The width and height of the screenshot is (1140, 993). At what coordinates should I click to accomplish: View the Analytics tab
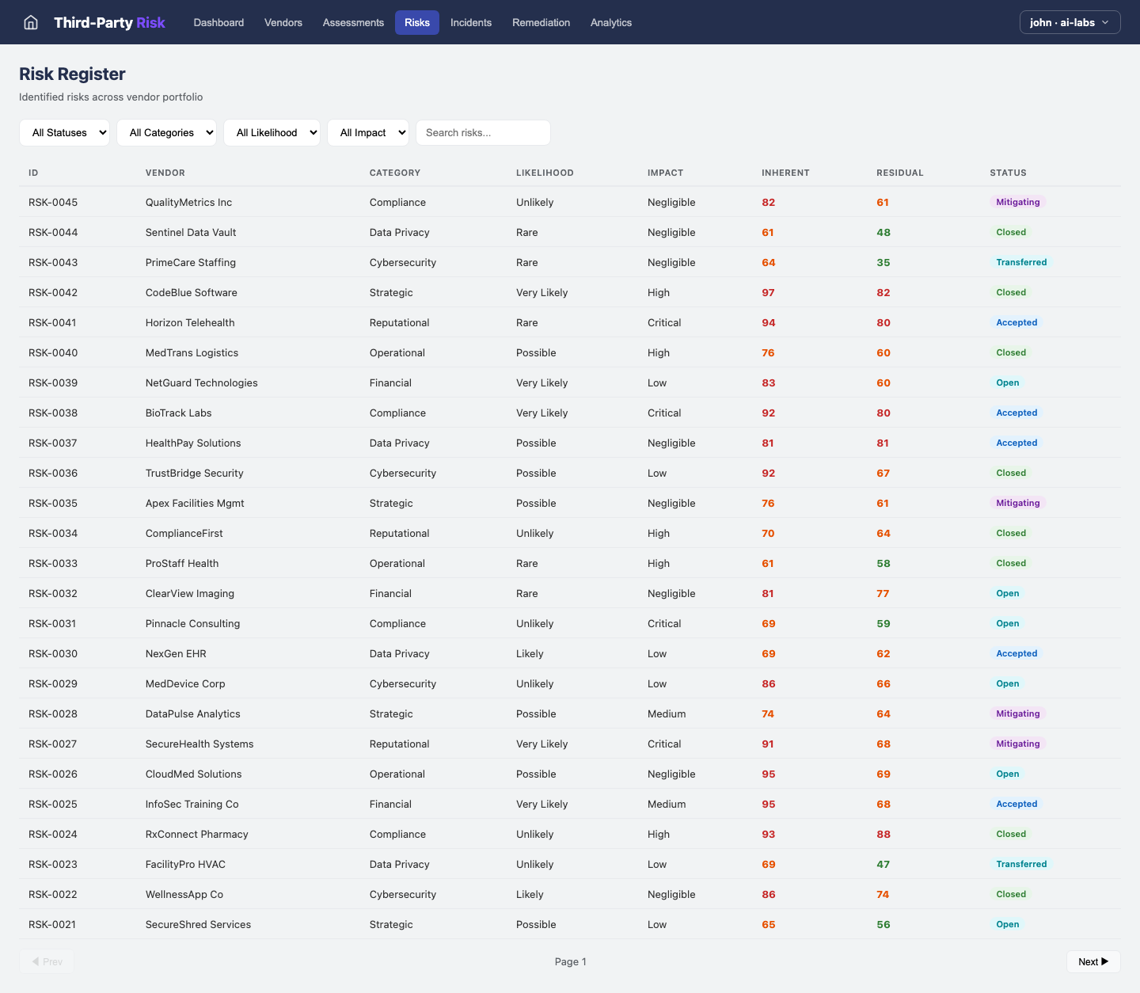(611, 22)
